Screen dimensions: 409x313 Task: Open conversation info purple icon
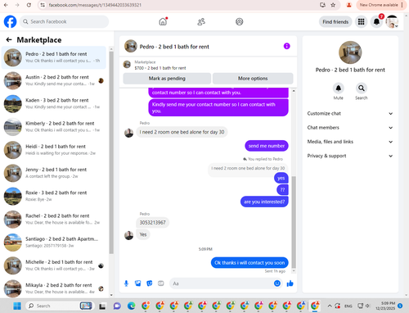point(286,46)
